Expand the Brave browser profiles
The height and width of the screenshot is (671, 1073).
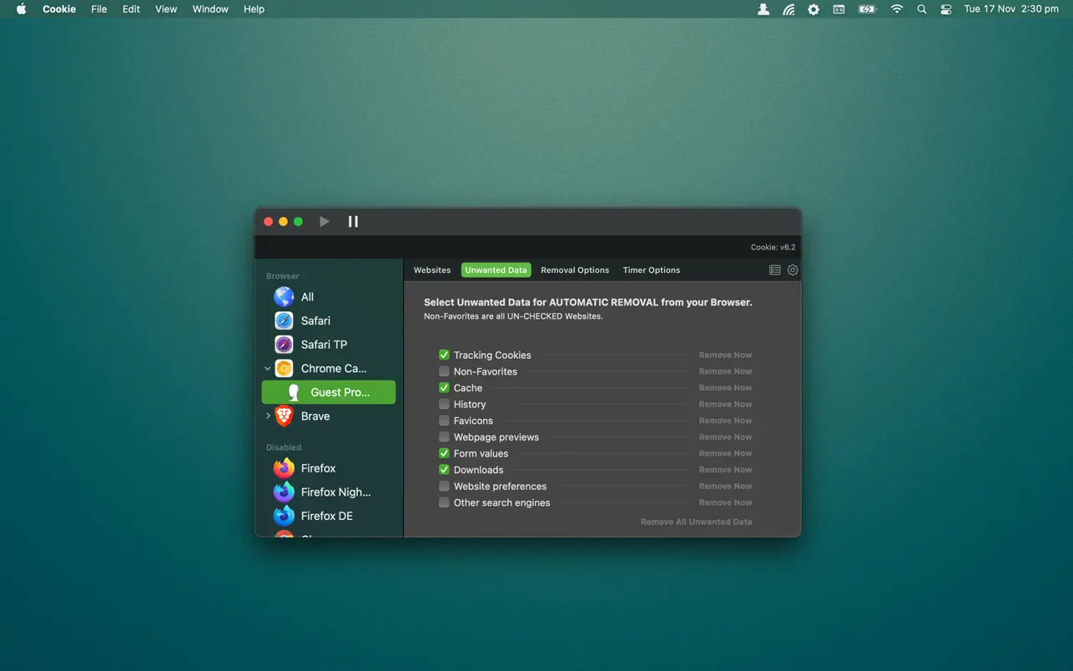coord(268,416)
